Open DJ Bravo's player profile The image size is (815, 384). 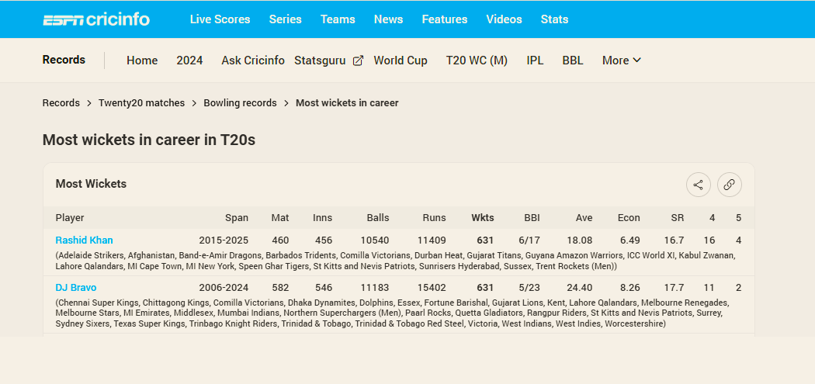click(x=76, y=288)
